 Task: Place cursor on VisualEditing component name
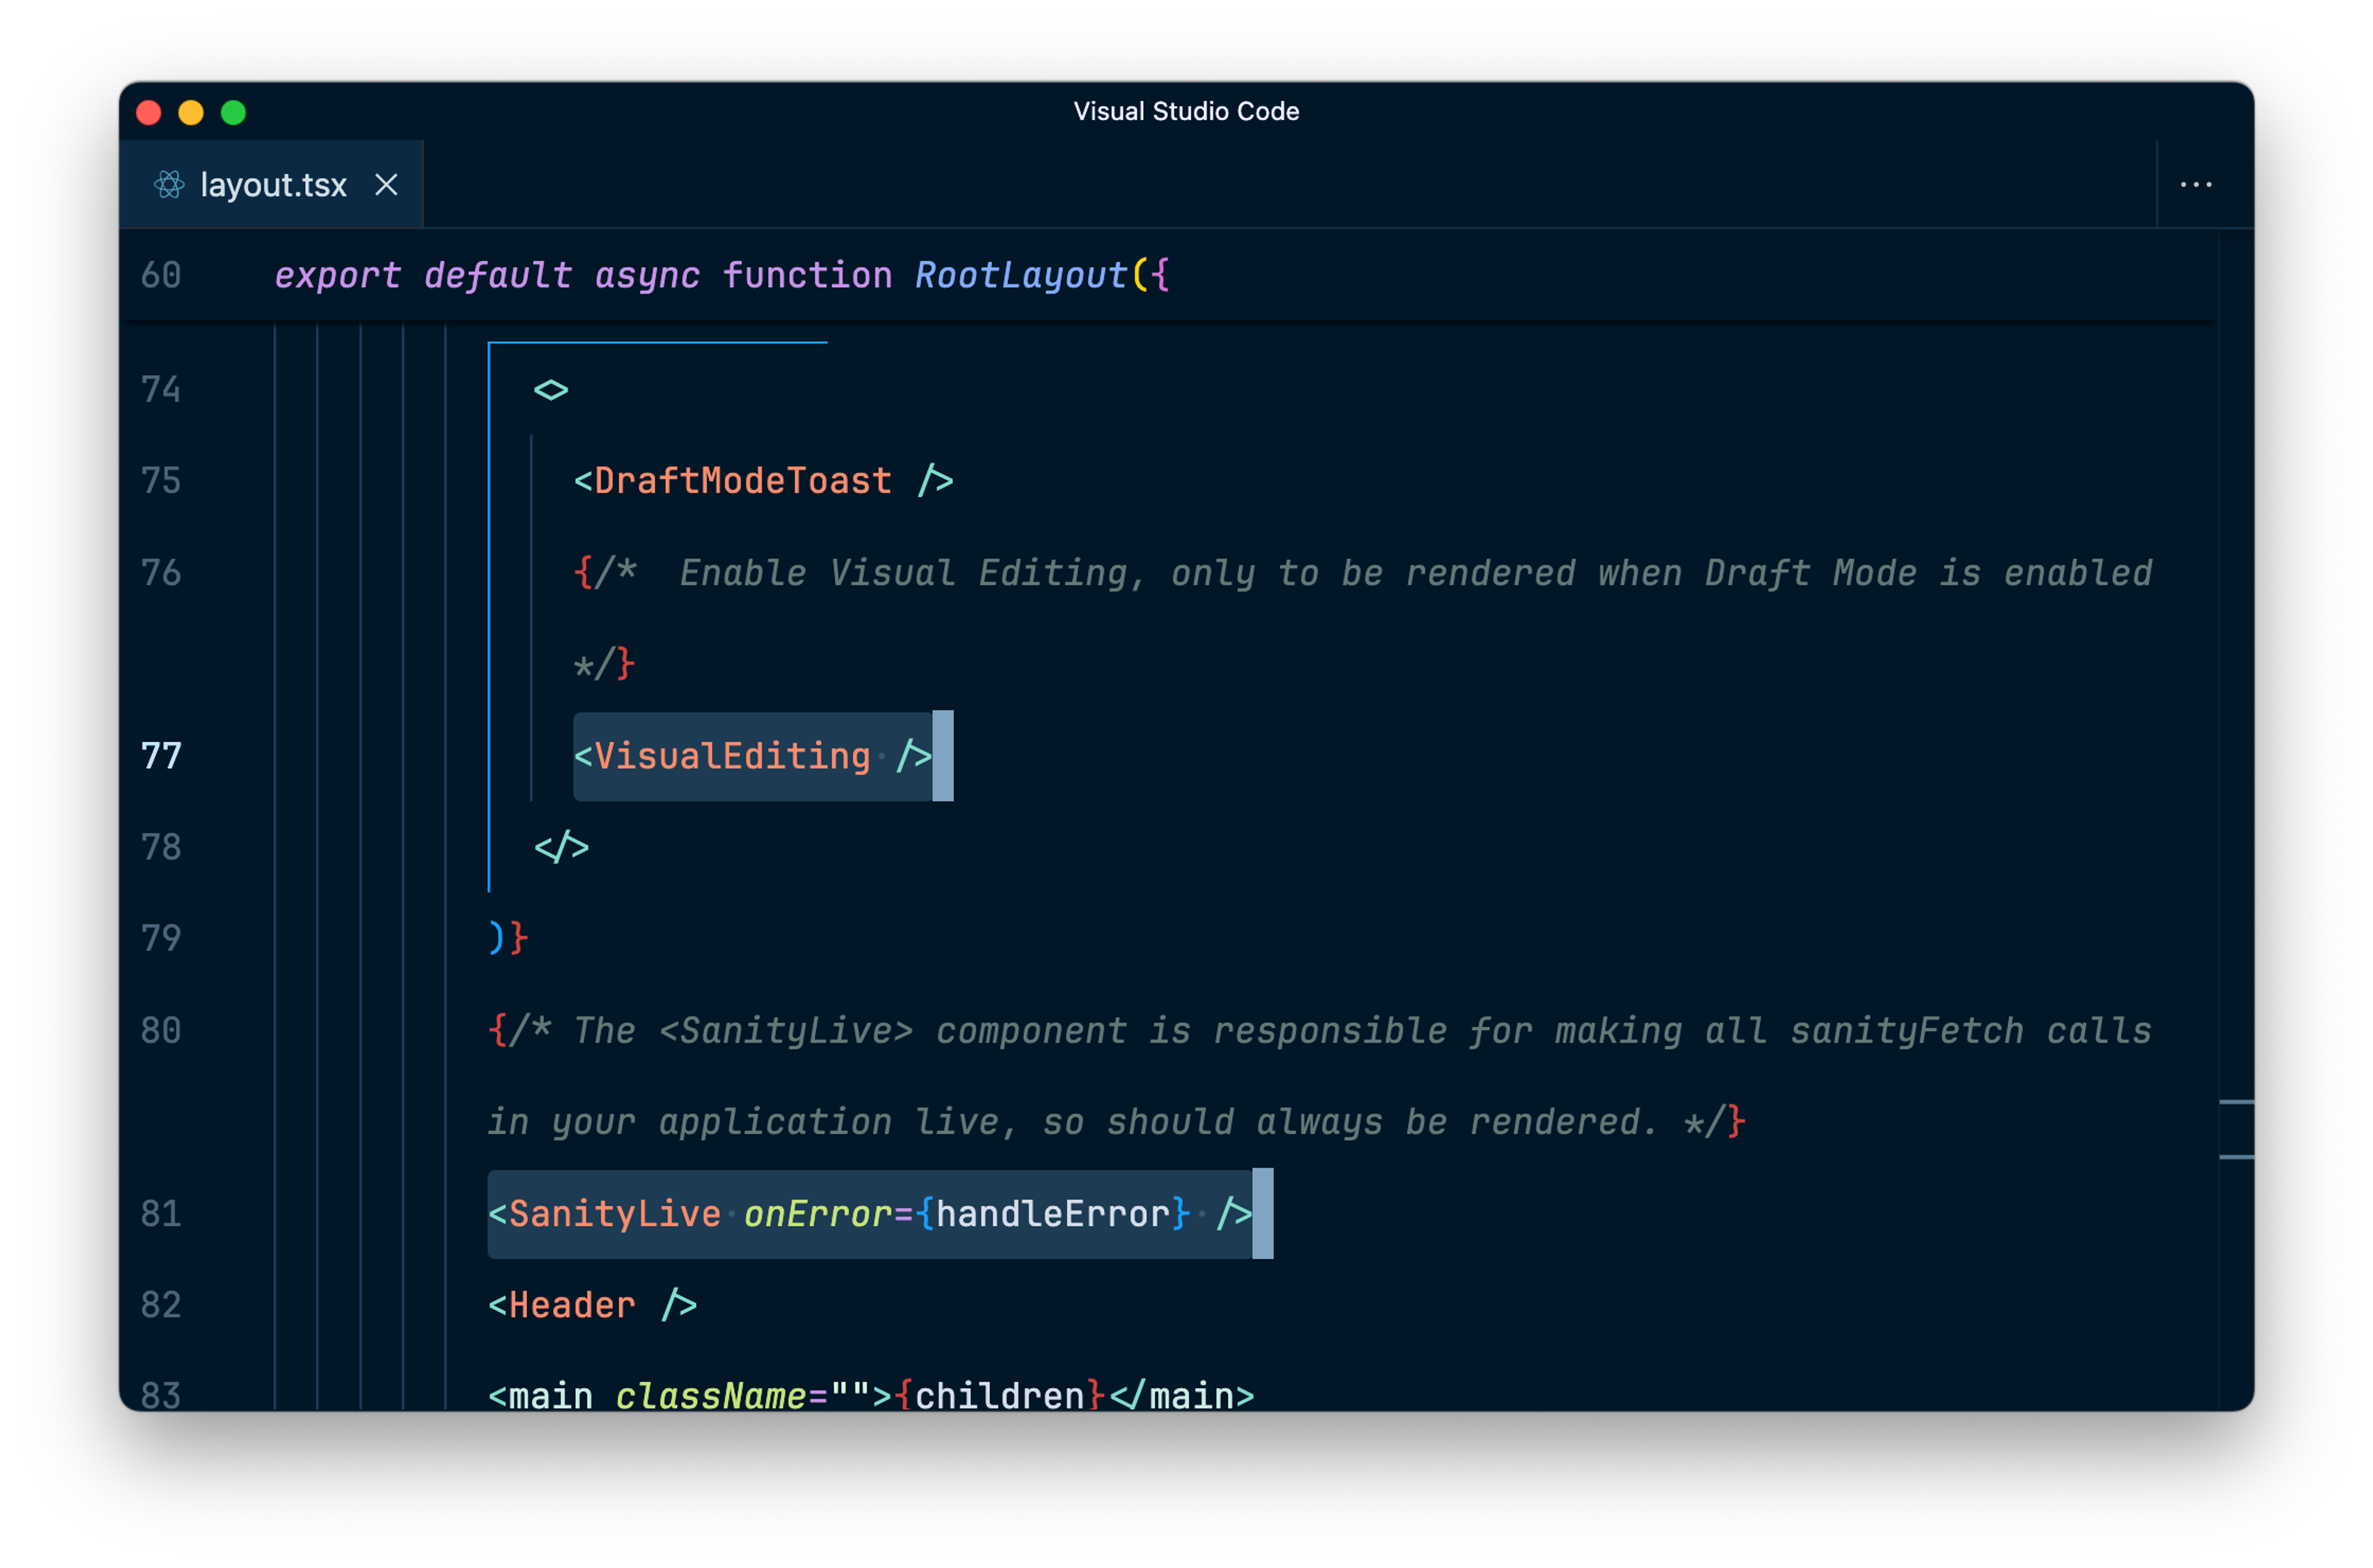point(732,756)
